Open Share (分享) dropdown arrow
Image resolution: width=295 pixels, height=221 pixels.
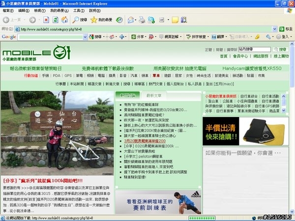pos(146,37)
